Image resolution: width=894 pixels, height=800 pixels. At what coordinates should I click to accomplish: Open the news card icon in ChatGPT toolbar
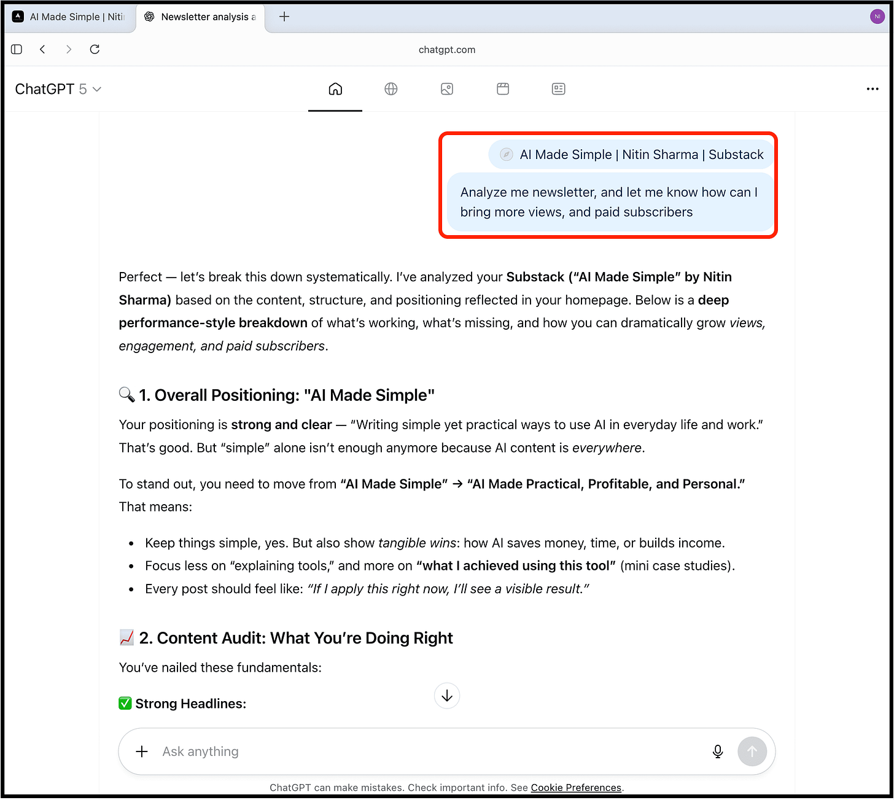point(559,89)
